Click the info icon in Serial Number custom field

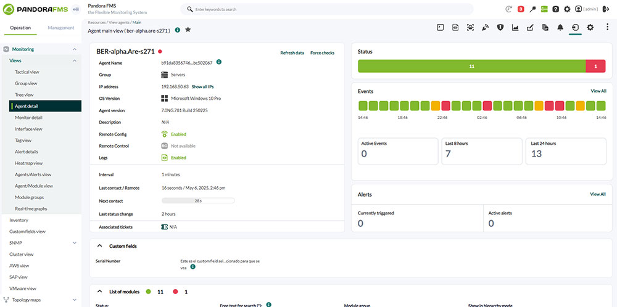pos(193,266)
